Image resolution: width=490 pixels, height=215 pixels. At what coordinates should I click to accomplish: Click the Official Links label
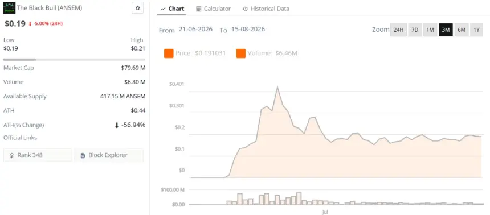pyautogui.click(x=20, y=138)
